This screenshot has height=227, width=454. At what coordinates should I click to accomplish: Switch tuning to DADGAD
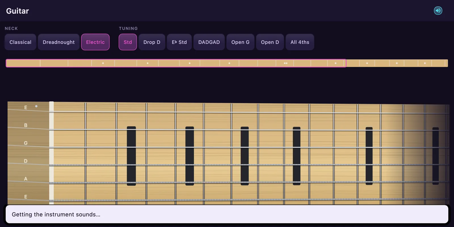coord(209,42)
